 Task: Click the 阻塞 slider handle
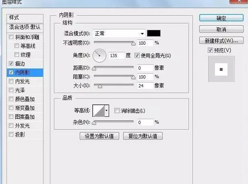pos(134,77)
